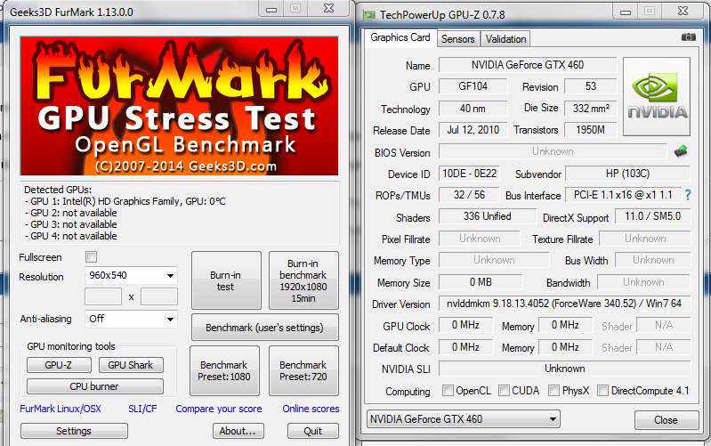Click the custom resolution height field
The width and height of the screenshot is (711, 446).
click(x=159, y=296)
